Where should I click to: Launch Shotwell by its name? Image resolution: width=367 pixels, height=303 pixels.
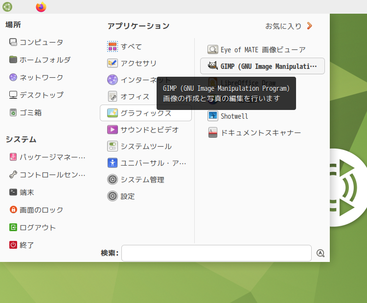(x=234, y=116)
